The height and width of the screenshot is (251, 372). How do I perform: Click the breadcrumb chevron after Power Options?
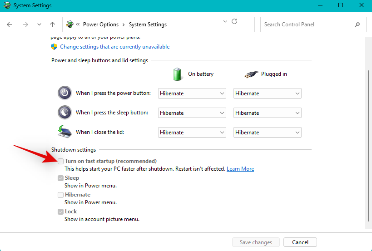coord(124,25)
